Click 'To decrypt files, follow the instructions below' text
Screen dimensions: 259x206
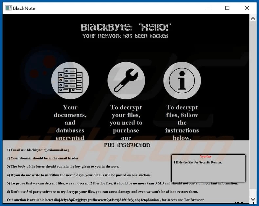182,122
